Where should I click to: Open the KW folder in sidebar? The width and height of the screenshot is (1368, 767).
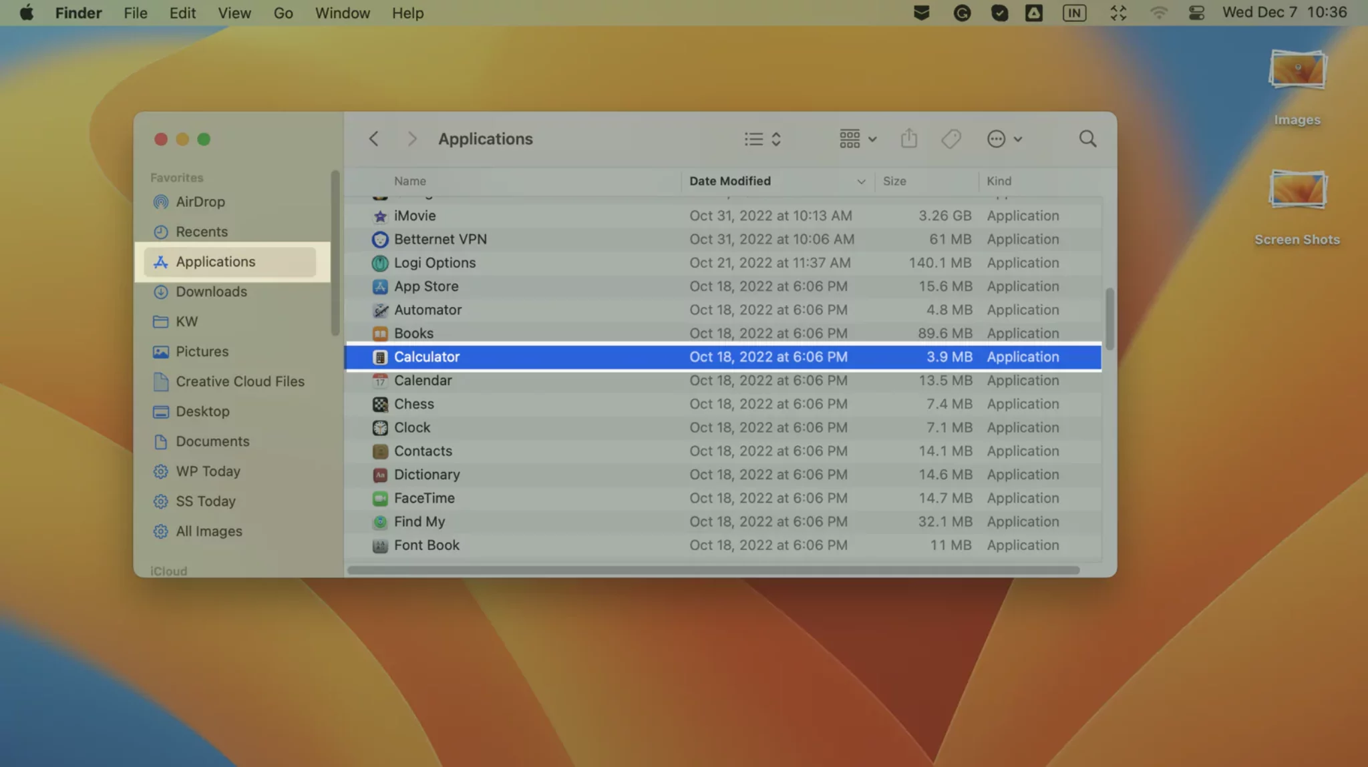[230, 322]
